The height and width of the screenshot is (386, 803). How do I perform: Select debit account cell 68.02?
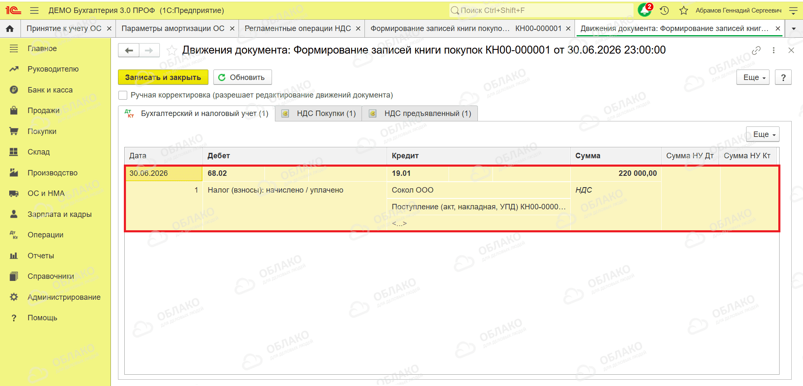(x=233, y=173)
